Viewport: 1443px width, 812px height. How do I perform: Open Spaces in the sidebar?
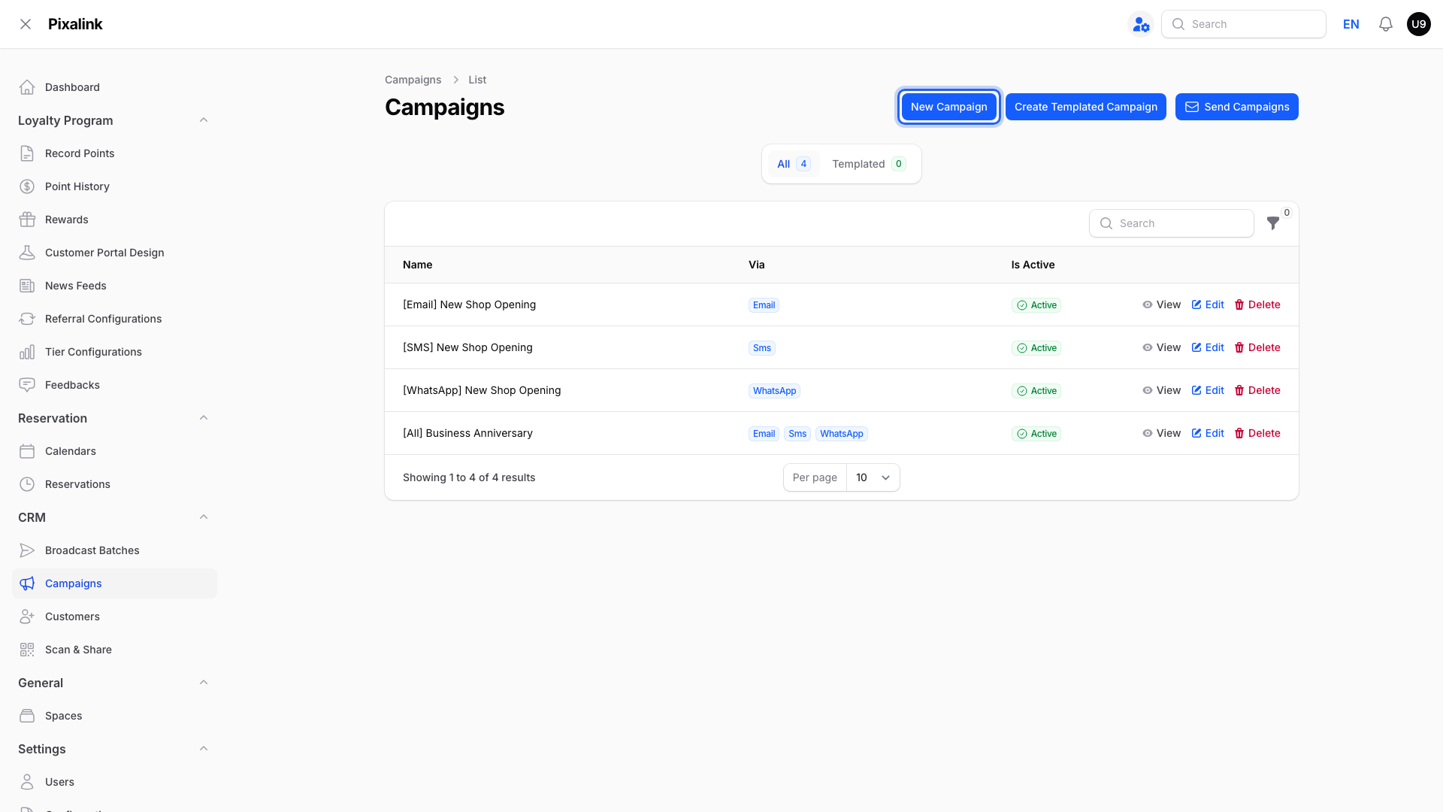point(114,716)
